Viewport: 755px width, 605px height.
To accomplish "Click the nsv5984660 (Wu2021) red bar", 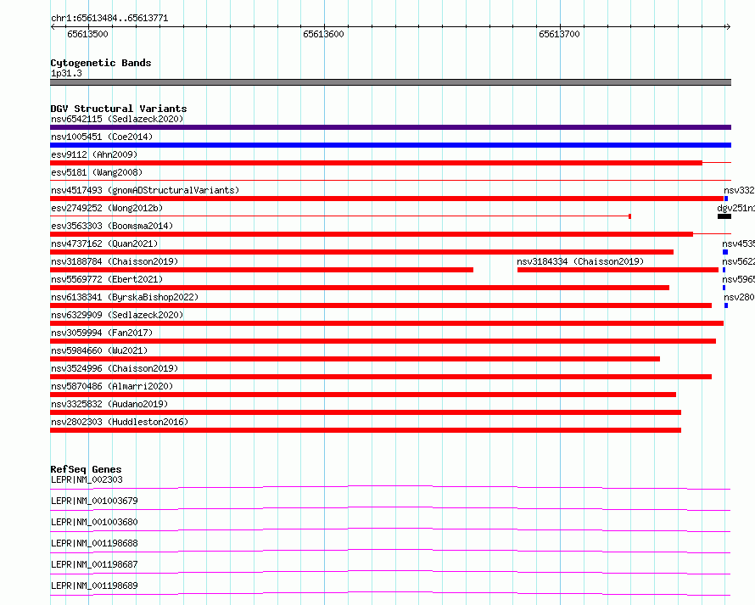I will (x=355, y=359).
